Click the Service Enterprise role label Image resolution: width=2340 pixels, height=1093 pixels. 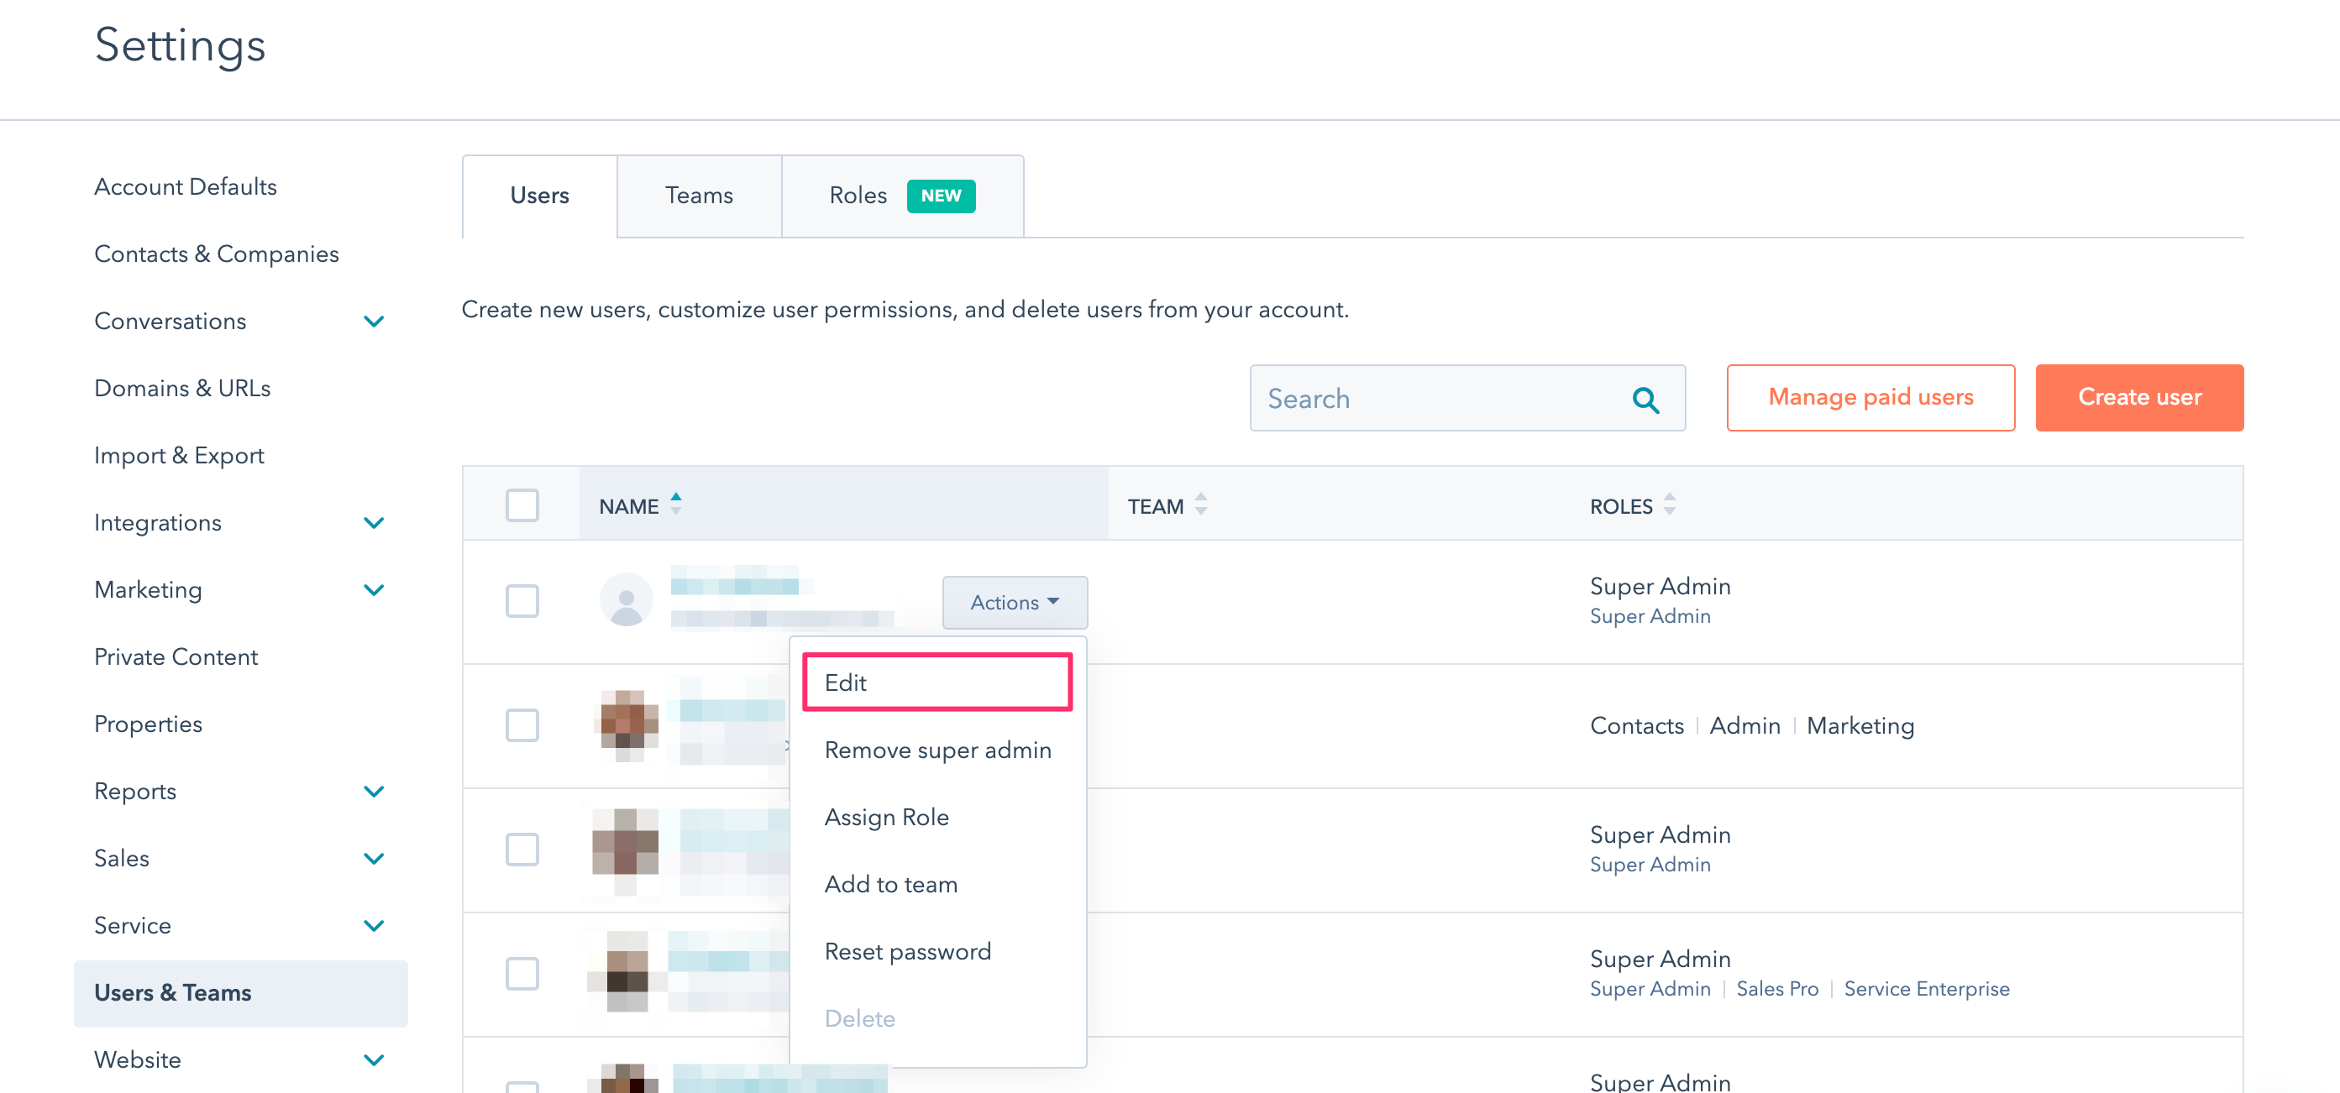[1927, 989]
